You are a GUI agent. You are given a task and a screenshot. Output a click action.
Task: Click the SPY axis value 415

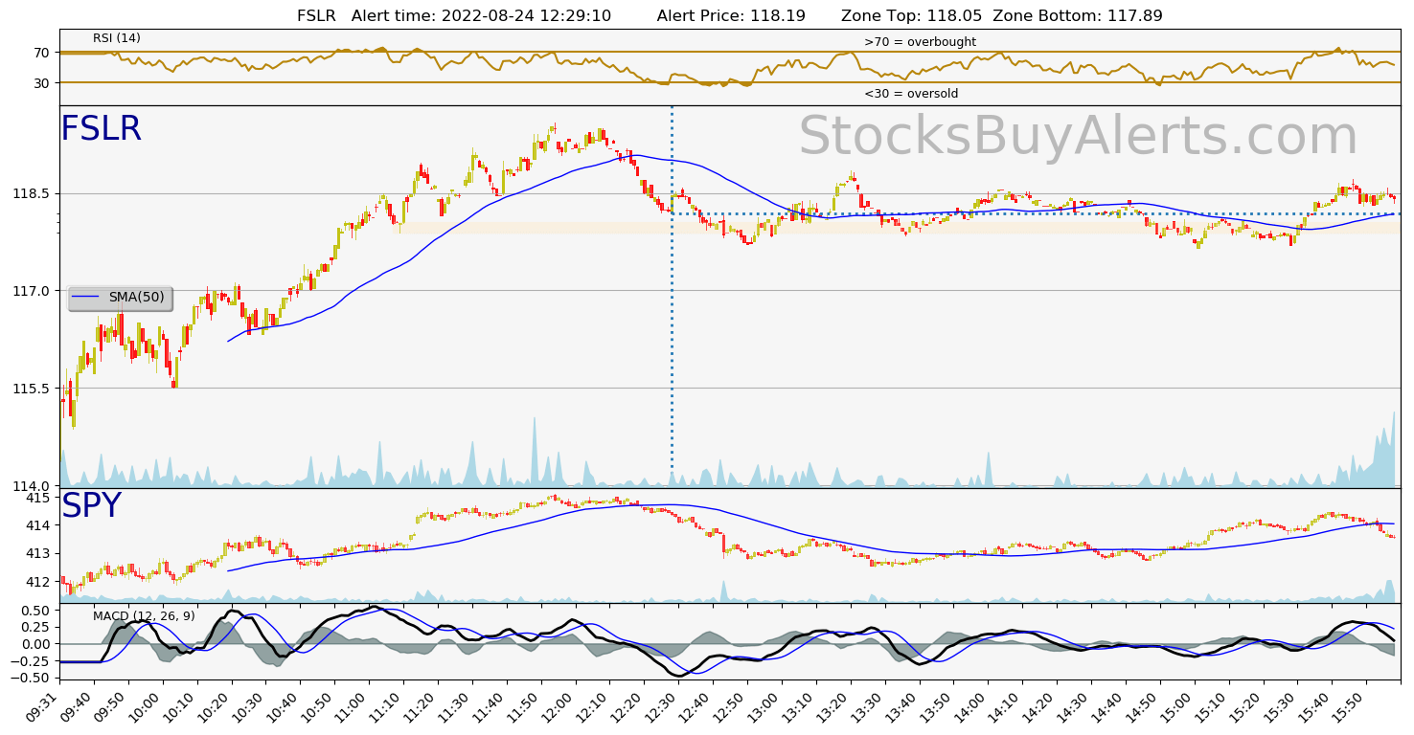[x=38, y=498]
